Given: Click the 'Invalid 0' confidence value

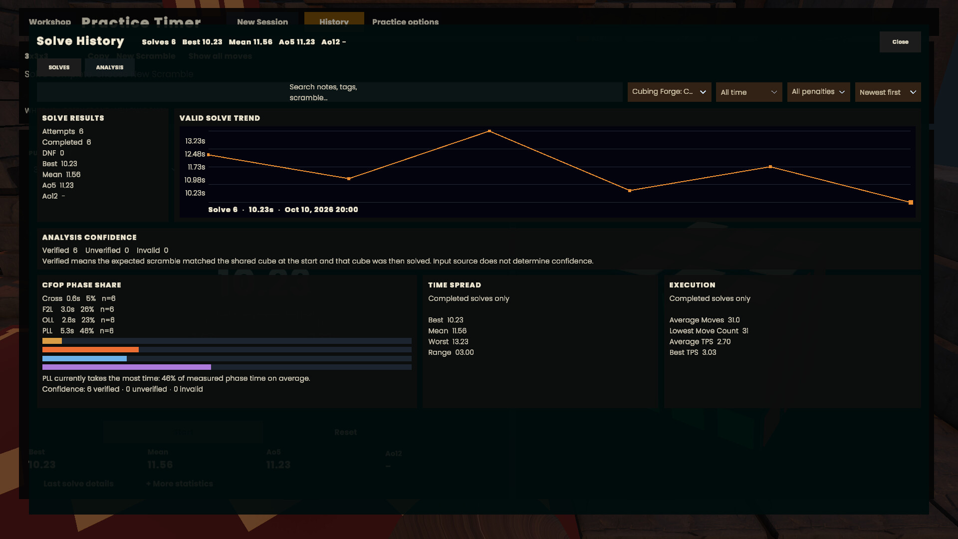Looking at the screenshot, I should tap(153, 251).
